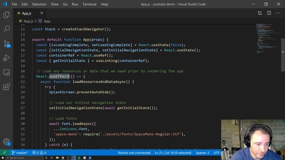The width and height of the screenshot is (285, 160).
Task: Close the App.js tab
Action: click(x=41, y=13)
